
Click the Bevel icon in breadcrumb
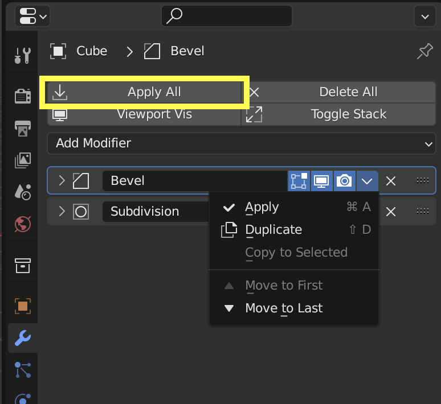click(152, 51)
